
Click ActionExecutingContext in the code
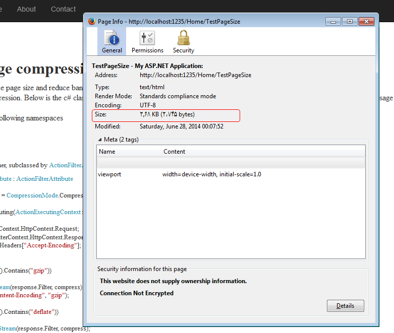point(48,212)
